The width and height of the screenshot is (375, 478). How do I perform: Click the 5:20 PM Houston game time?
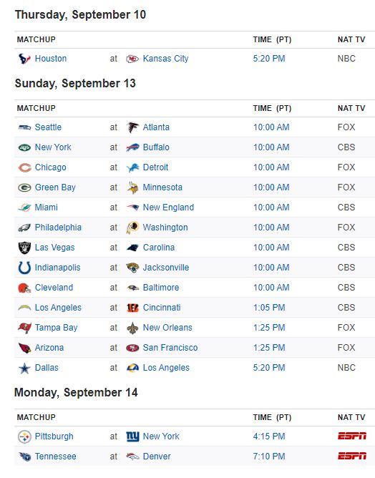(x=269, y=59)
